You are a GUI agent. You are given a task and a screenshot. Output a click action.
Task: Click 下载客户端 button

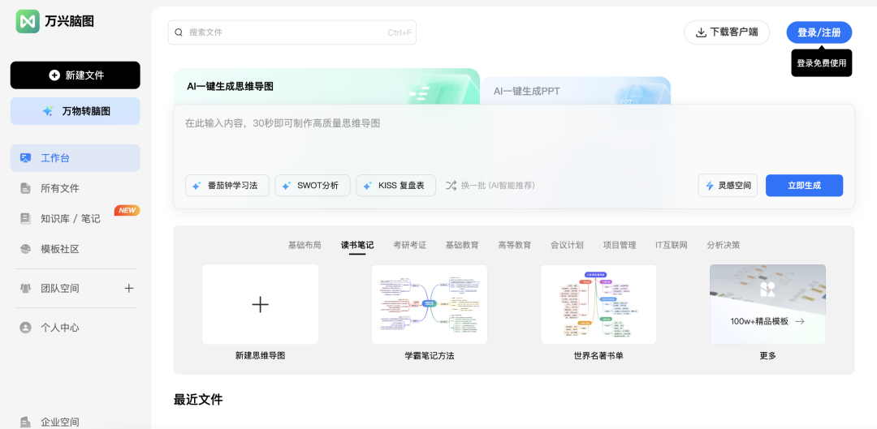[x=727, y=32]
